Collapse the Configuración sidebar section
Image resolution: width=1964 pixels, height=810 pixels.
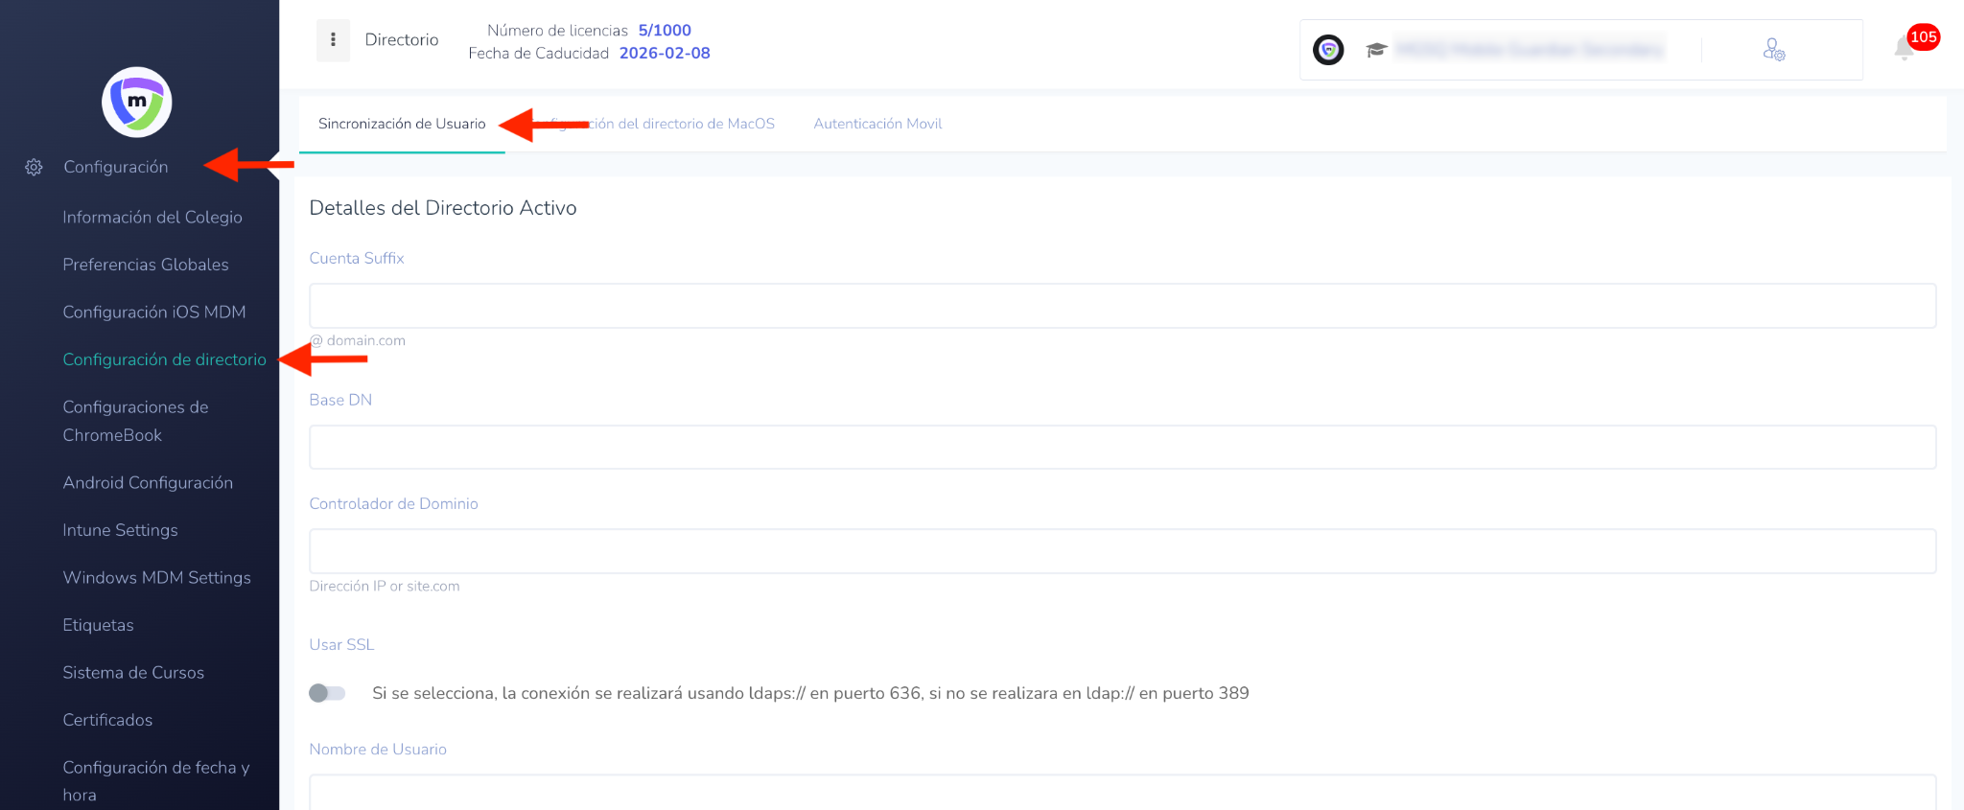point(116,167)
